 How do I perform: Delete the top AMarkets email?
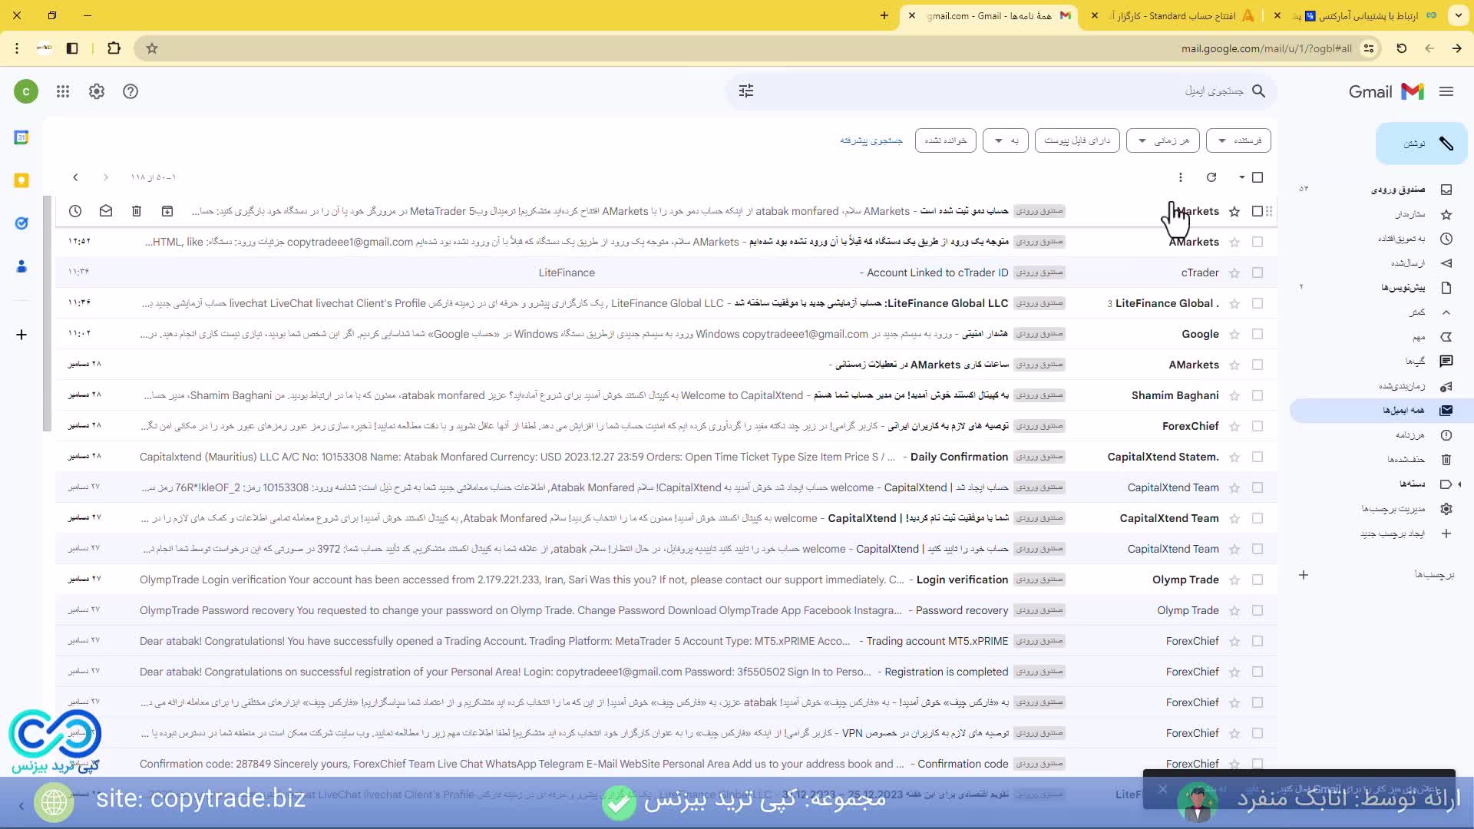click(137, 211)
